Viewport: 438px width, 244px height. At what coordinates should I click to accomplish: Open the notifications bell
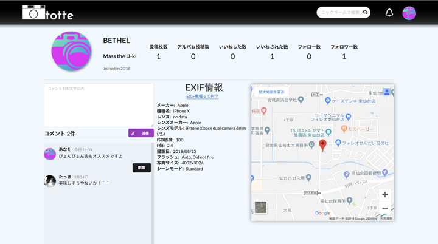[389, 12]
